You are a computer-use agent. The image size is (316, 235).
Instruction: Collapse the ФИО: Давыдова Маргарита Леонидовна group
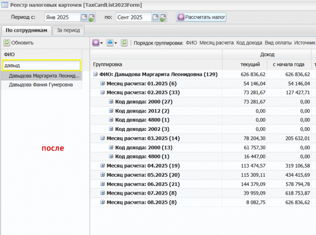pos(95,74)
